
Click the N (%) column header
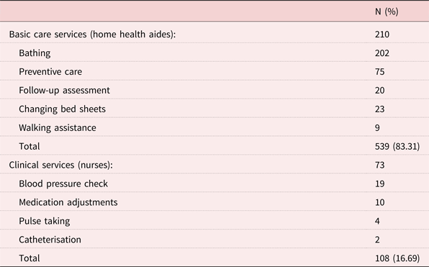point(387,12)
